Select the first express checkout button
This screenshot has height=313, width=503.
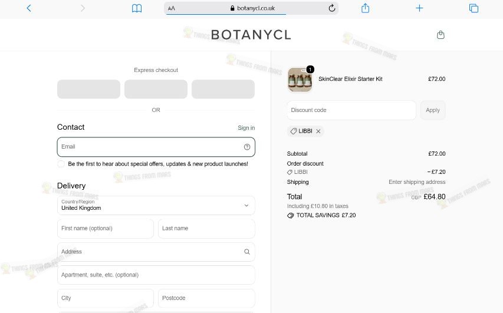(x=88, y=89)
